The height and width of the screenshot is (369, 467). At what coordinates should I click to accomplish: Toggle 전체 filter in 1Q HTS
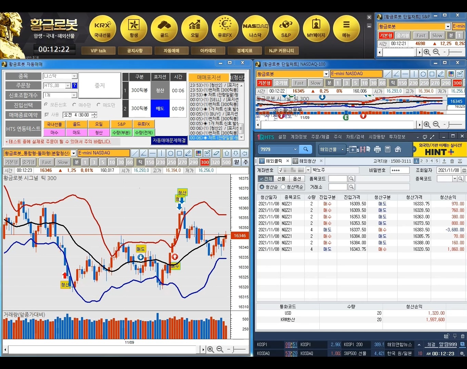[265, 179]
